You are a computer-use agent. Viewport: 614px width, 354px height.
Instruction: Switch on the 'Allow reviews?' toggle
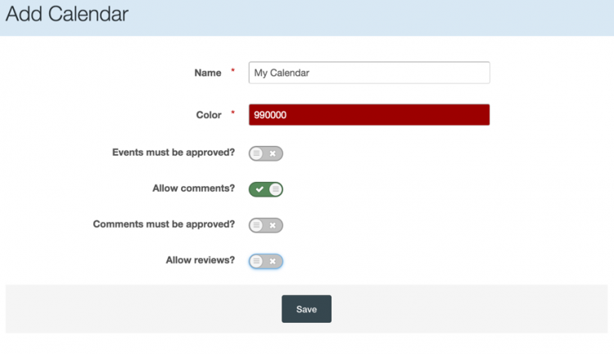pos(265,261)
